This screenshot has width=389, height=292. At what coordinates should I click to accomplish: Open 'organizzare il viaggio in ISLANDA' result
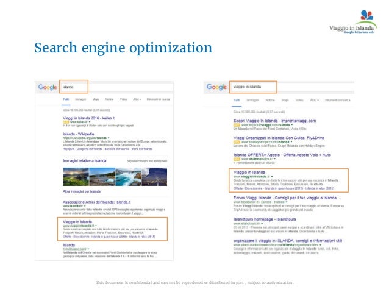[x=288, y=241]
